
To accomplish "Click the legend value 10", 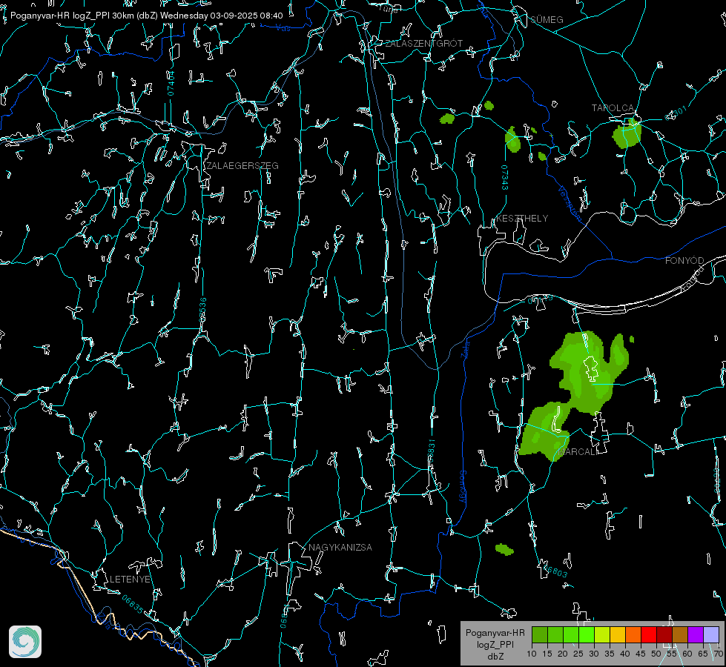I will click(532, 654).
